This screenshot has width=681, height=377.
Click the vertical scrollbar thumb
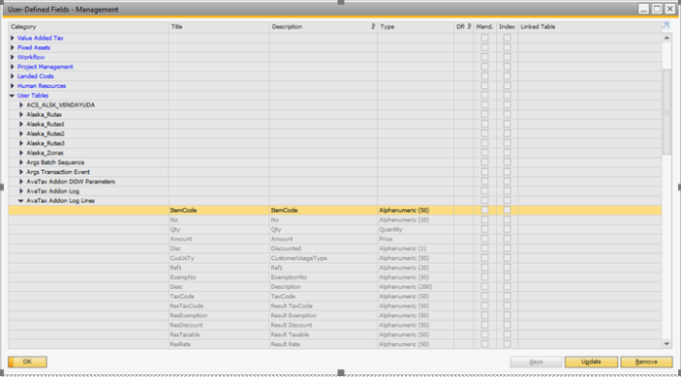pos(666,112)
